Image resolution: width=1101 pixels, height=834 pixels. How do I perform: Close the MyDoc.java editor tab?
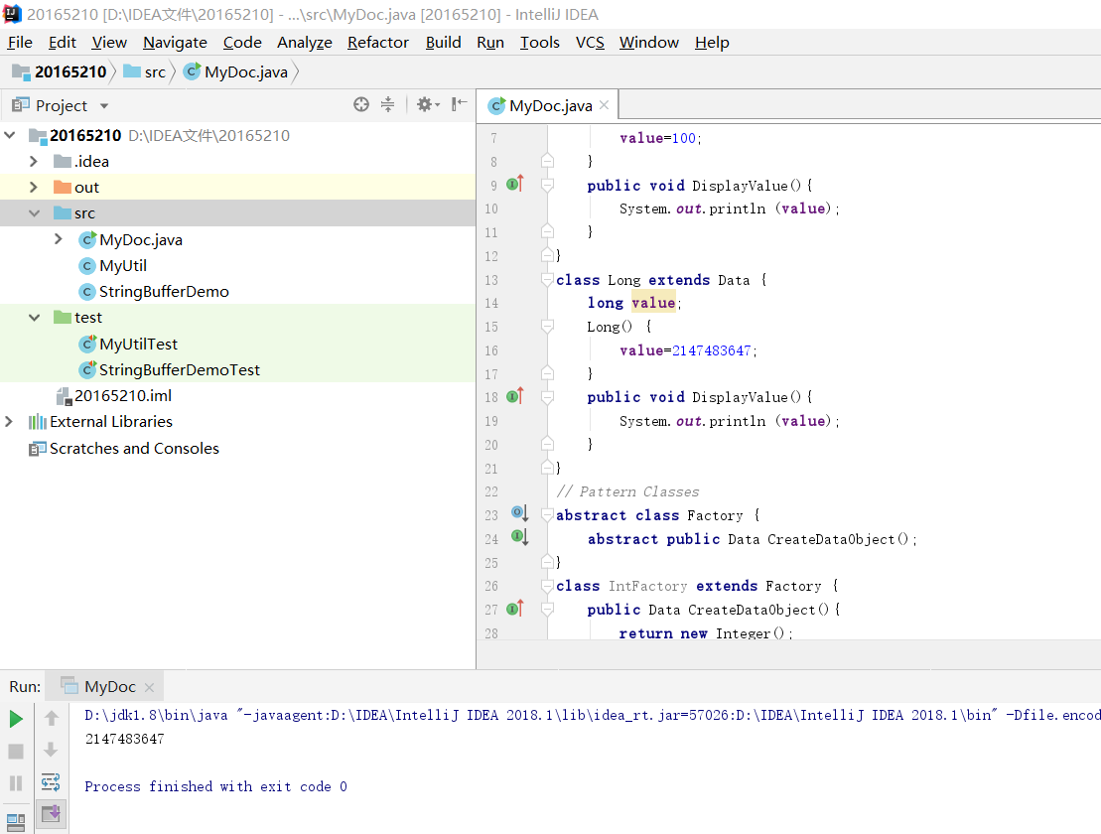(x=604, y=104)
